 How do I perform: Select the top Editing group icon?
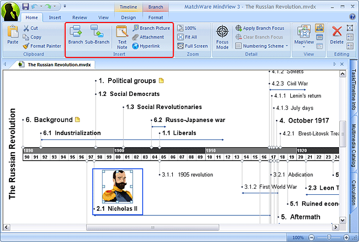(350, 28)
